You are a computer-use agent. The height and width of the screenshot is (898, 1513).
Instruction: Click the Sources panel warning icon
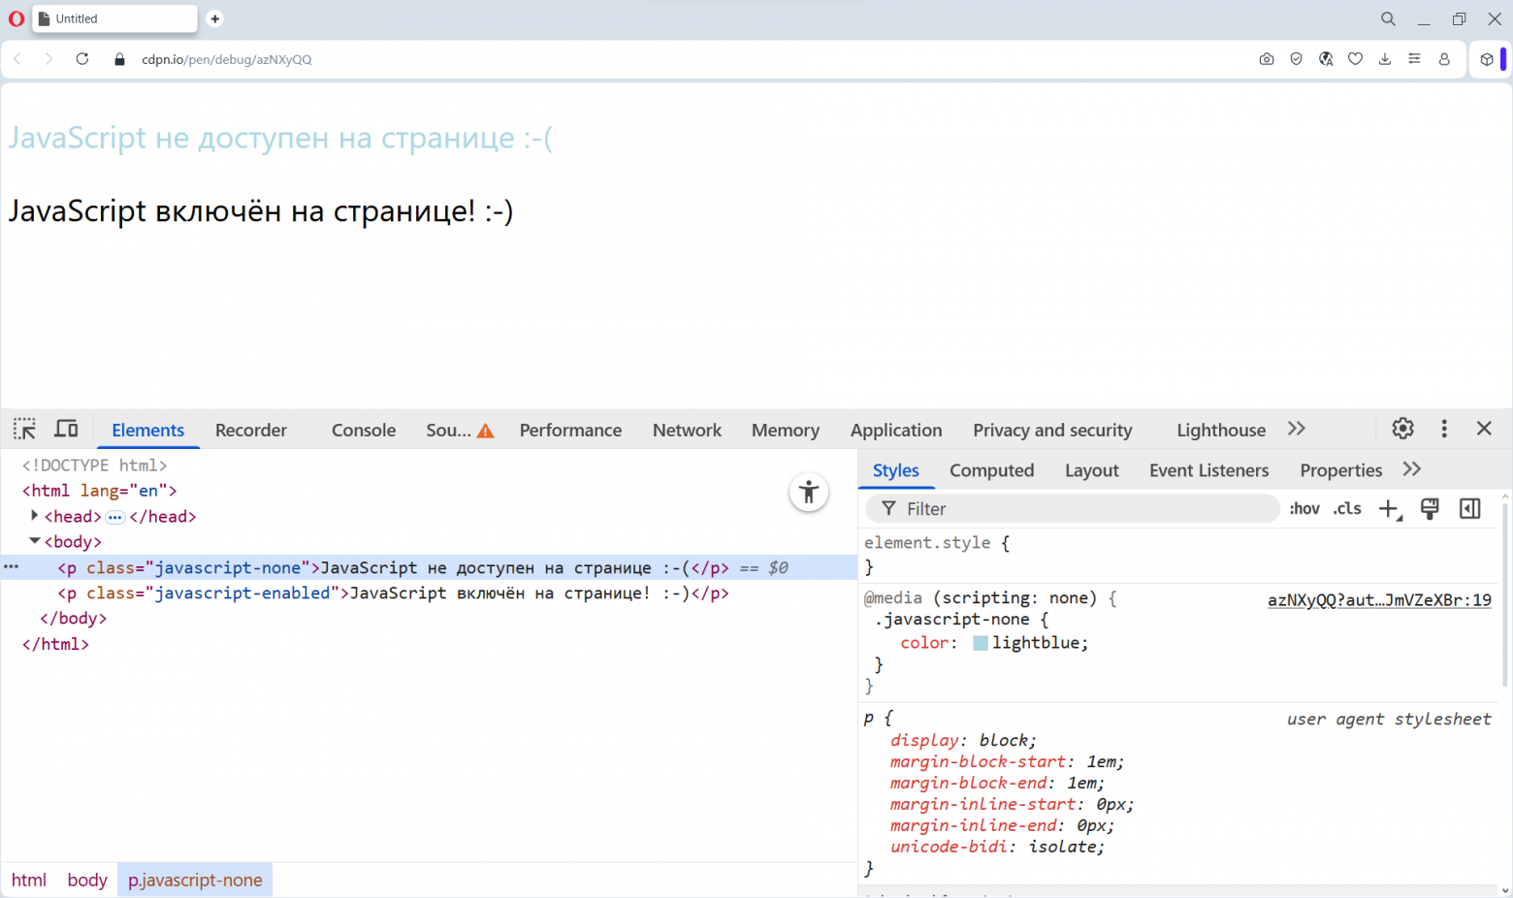(x=484, y=429)
